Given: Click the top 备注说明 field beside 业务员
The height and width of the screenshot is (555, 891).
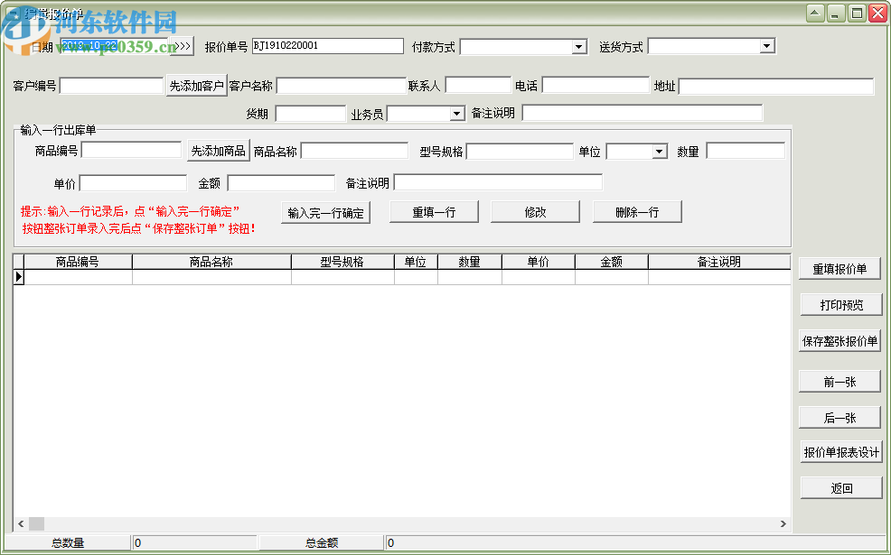Looking at the screenshot, I should tap(642, 113).
